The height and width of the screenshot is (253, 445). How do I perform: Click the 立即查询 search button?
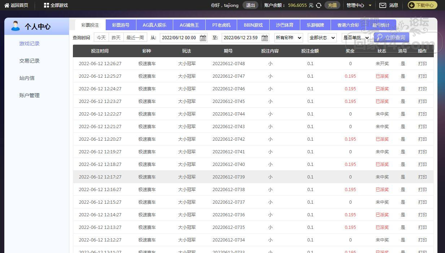(391, 37)
